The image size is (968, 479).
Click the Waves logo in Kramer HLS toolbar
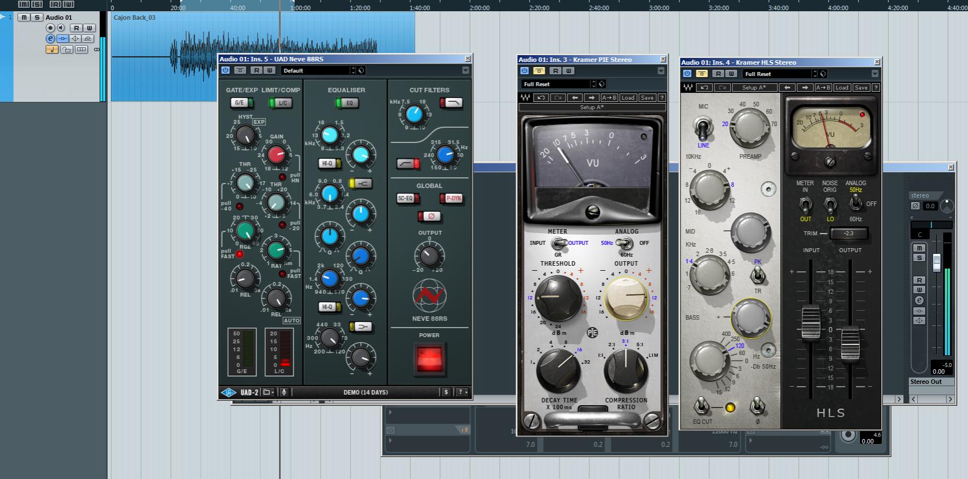click(688, 87)
